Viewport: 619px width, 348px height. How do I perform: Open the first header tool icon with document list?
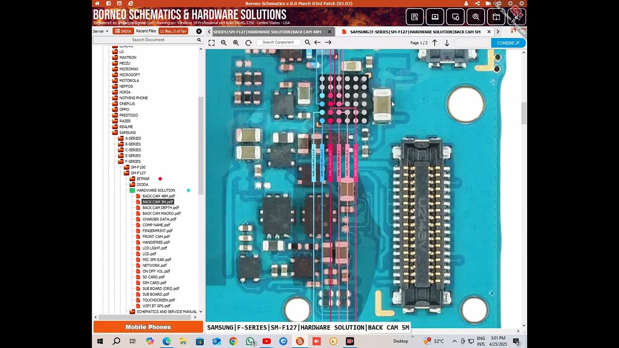pos(415,17)
